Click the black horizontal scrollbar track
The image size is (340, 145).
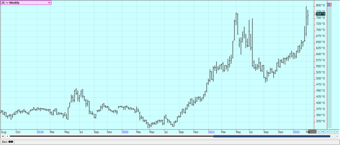coord(112,136)
